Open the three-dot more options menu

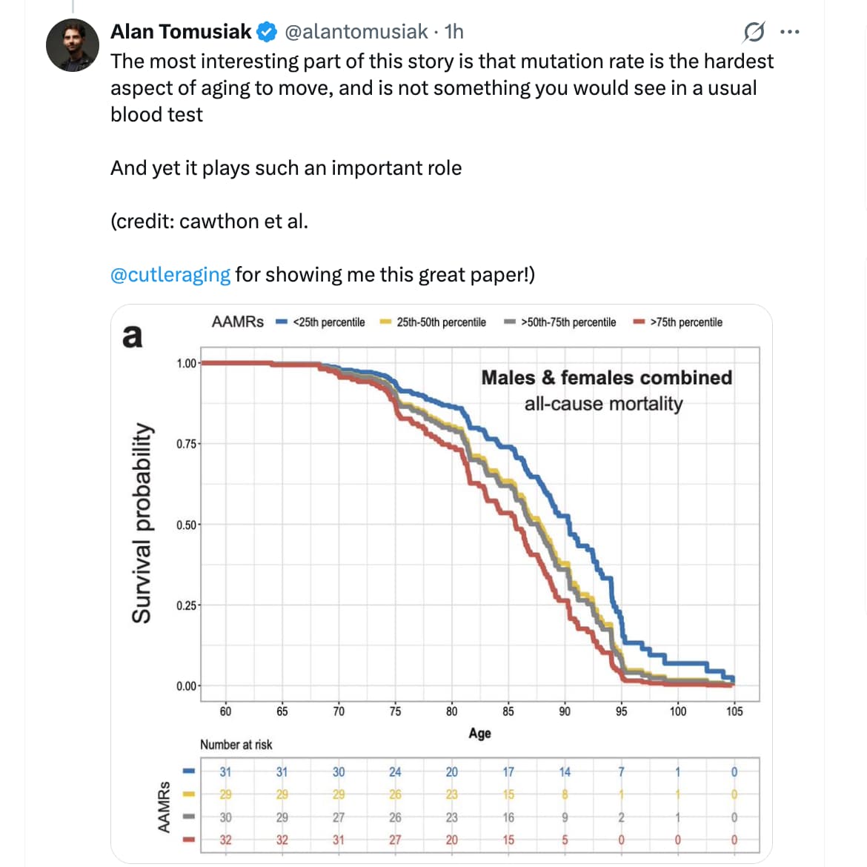pos(790,32)
